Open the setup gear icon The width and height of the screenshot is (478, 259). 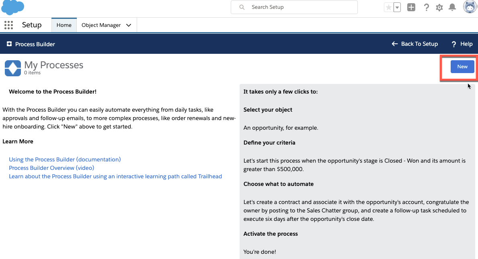[439, 8]
